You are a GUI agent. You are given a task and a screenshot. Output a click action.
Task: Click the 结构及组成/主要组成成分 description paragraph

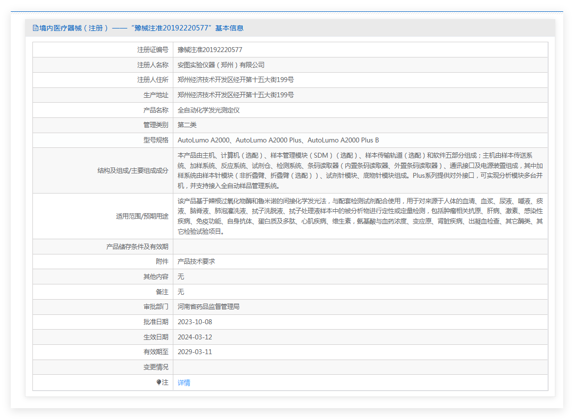360,170
